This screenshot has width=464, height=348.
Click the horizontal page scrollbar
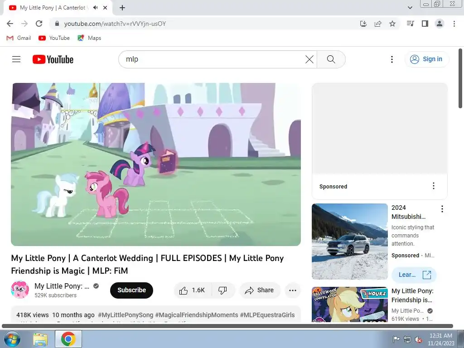[227, 326]
